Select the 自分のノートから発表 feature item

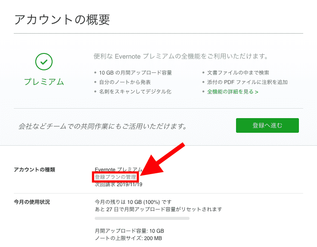click(124, 82)
